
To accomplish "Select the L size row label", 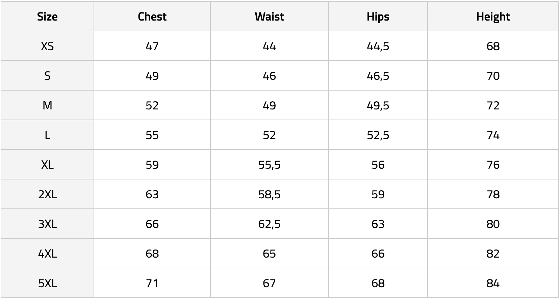I will 47,135.
